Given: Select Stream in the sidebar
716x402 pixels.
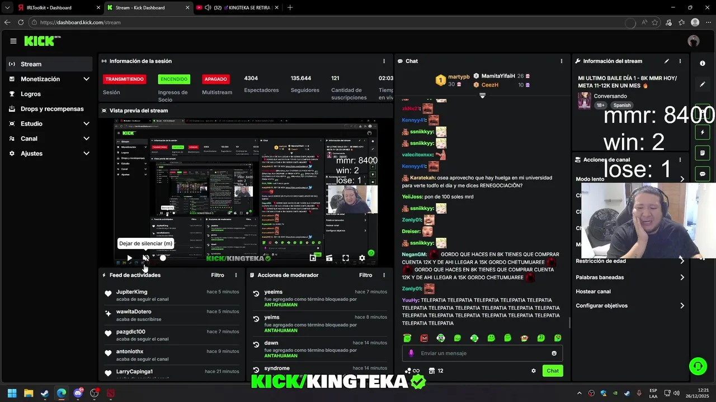Looking at the screenshot, I should tap(49, 64).
